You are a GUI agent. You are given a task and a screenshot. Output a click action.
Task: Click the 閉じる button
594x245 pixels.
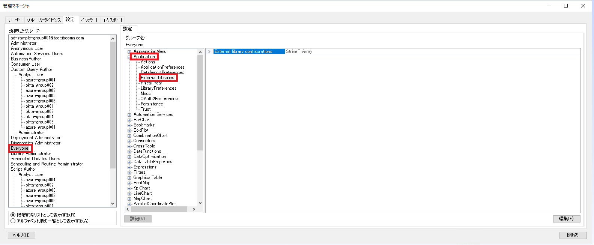pyautogui.click(x=573, y=235)
